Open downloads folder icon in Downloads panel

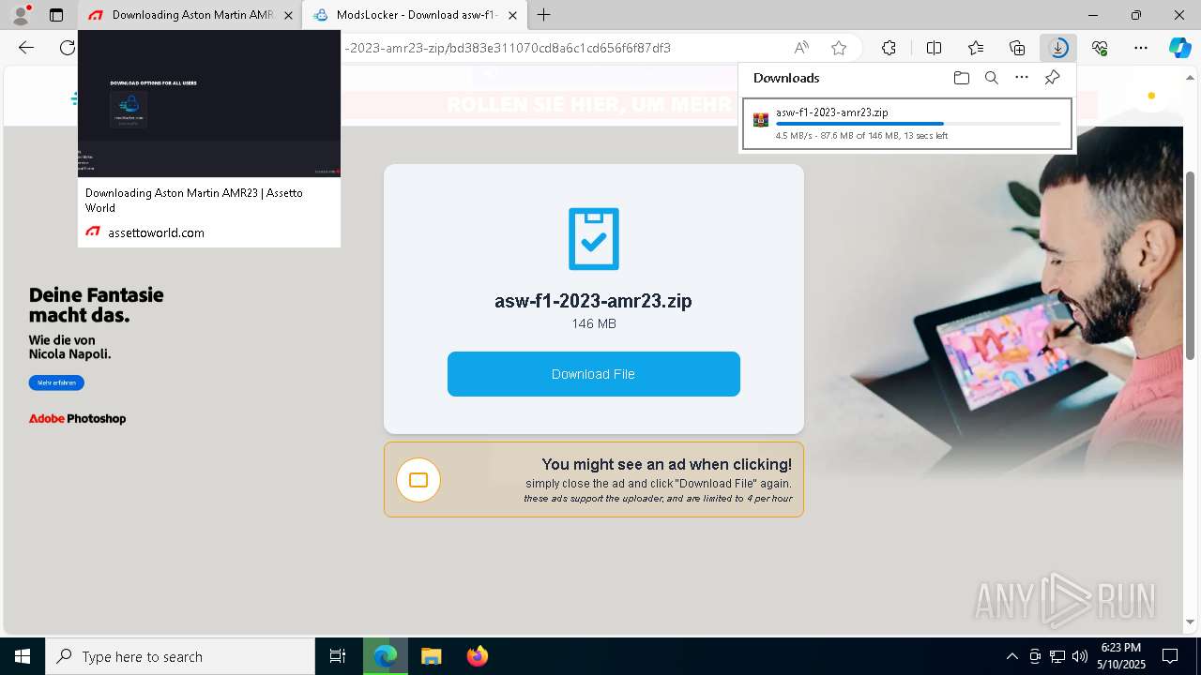[961, 78]
